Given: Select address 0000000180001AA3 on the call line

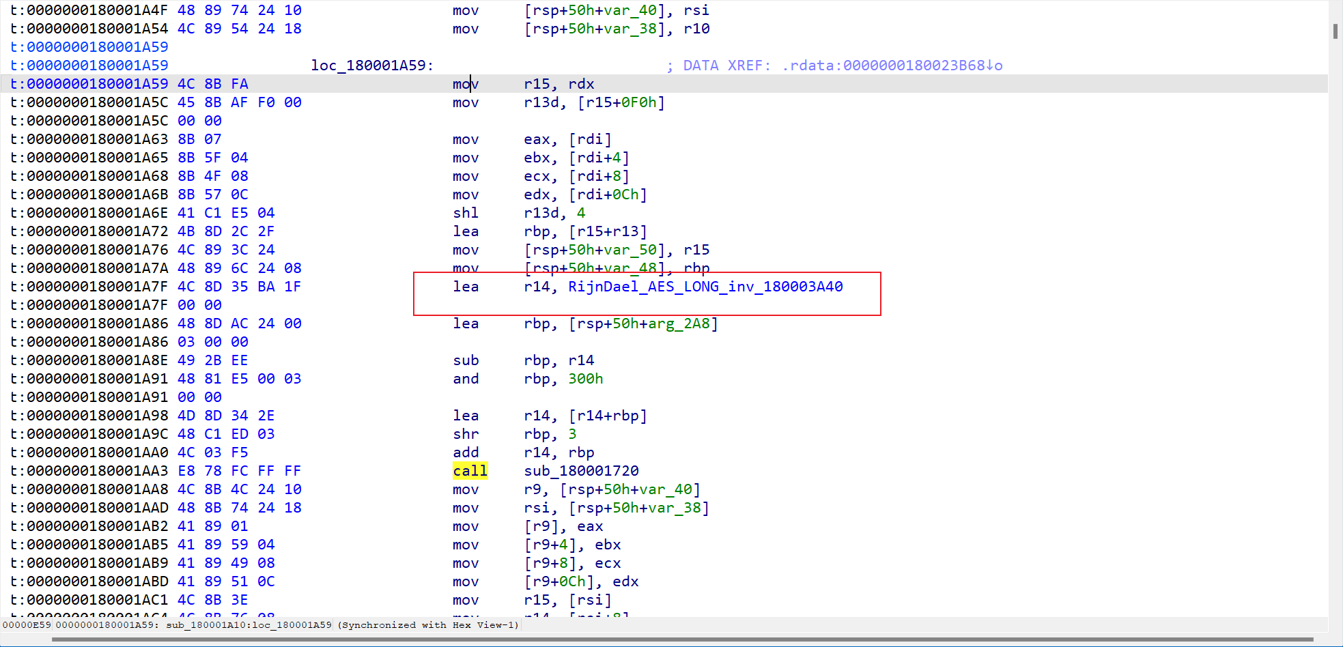Looking at the screenshot, I should pos(97,471).
